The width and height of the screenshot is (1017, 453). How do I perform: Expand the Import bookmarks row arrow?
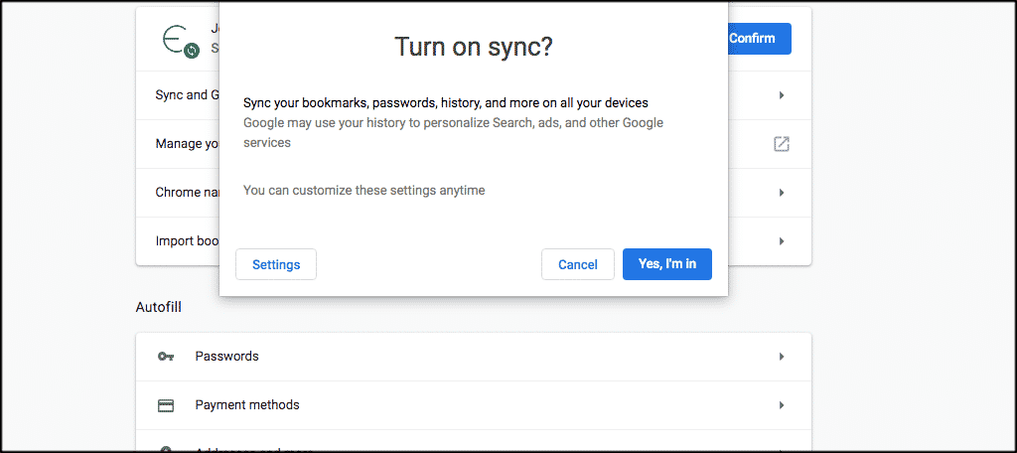782,241
